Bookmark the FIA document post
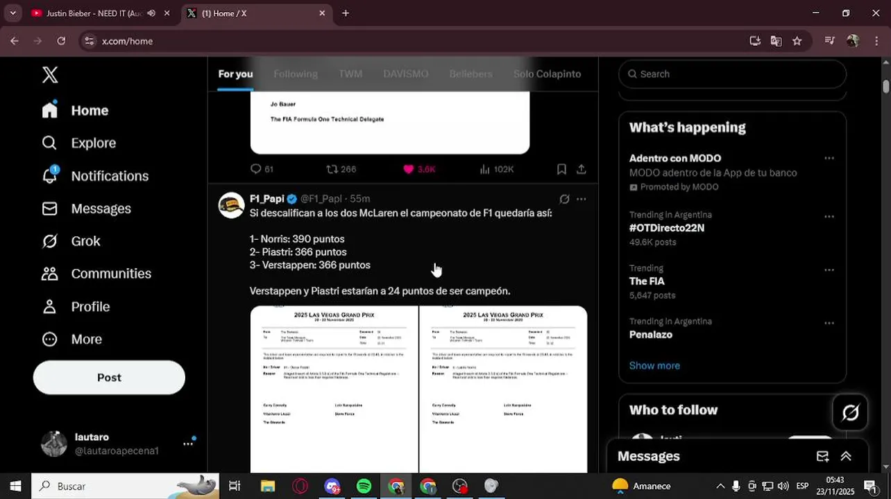Viewport: 891px width, 499px height. (561, 169)
